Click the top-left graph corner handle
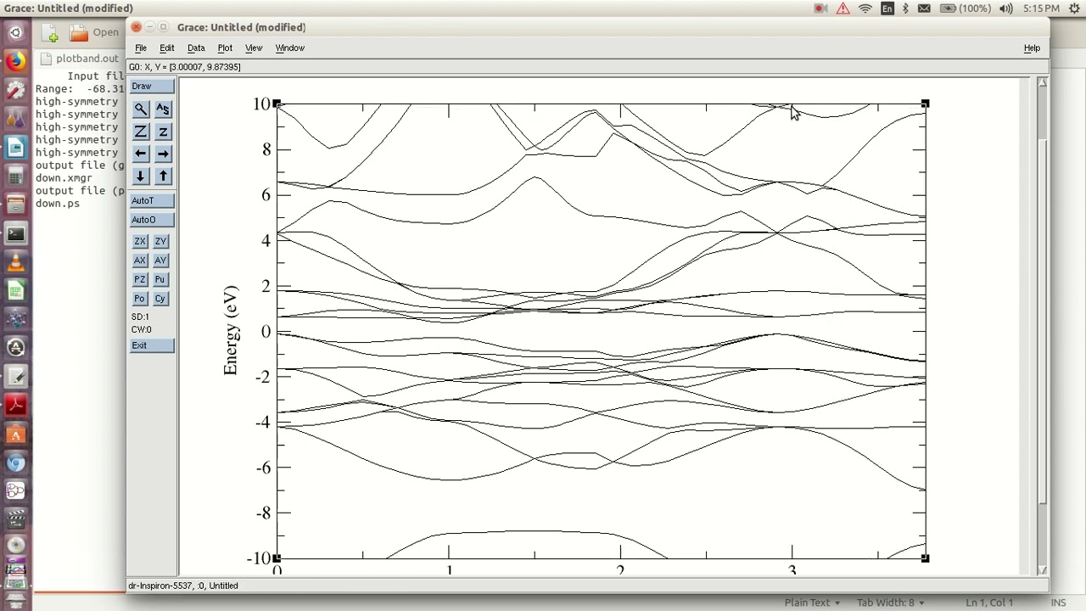 277,104
